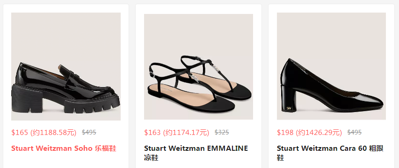Click the 约1426.29元 converted price

(x=319, y=132)
